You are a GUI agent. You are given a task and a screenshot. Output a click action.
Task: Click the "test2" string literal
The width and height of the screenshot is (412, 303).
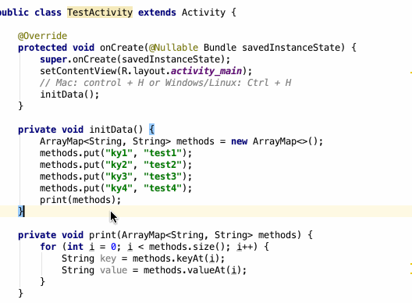(x=163, y=165)
